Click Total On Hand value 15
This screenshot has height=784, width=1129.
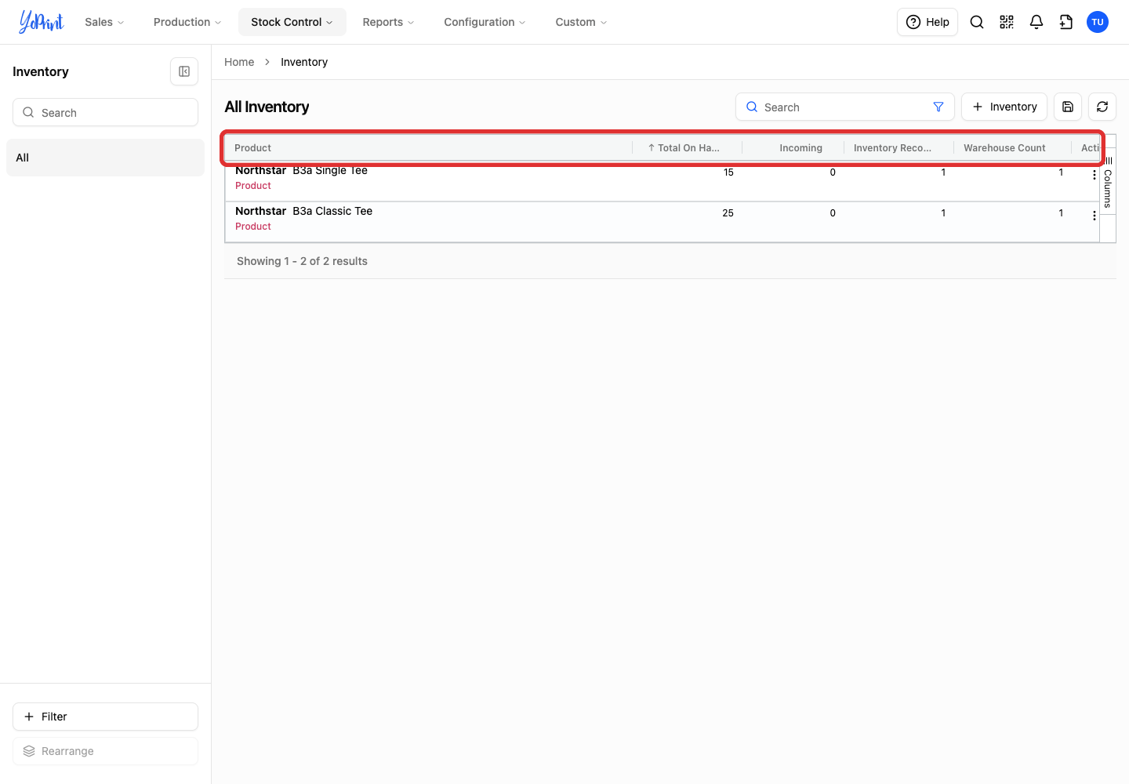coord(728,172)
